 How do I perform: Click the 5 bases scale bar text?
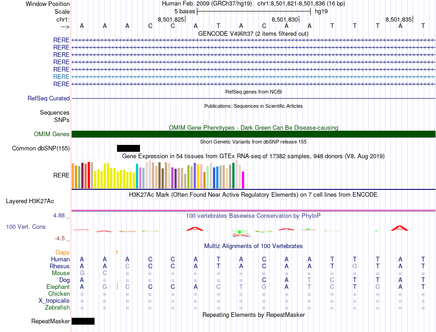[184, 11]
